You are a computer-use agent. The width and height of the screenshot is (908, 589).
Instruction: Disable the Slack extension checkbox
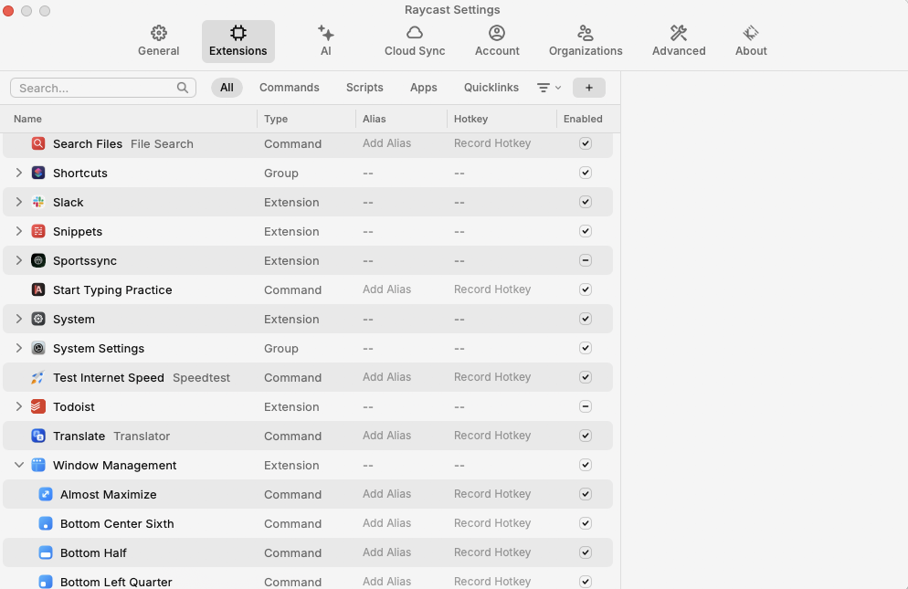(586, 202)
